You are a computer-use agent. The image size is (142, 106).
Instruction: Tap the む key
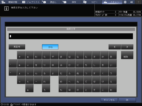[63, 72]
